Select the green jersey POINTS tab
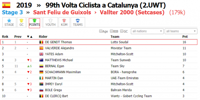 (x=34, y=22)
